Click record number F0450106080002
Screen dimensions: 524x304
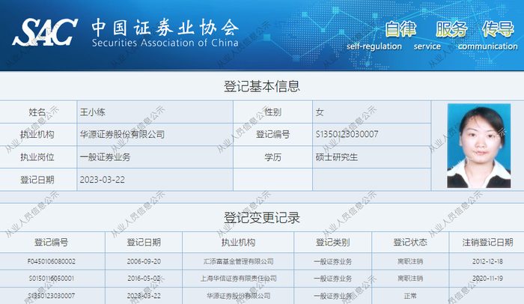pos(52,261)
